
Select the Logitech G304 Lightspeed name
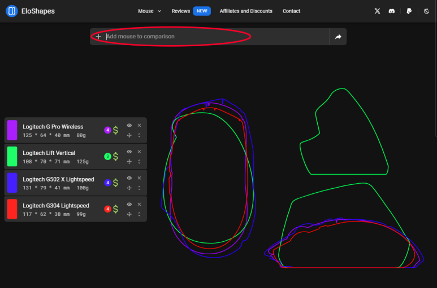tap(56, 206)
